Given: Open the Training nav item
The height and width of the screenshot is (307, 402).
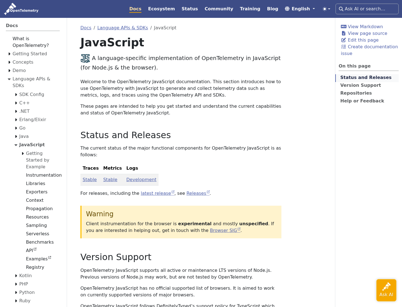Looking at the screenshot, I should coord(250,9).
